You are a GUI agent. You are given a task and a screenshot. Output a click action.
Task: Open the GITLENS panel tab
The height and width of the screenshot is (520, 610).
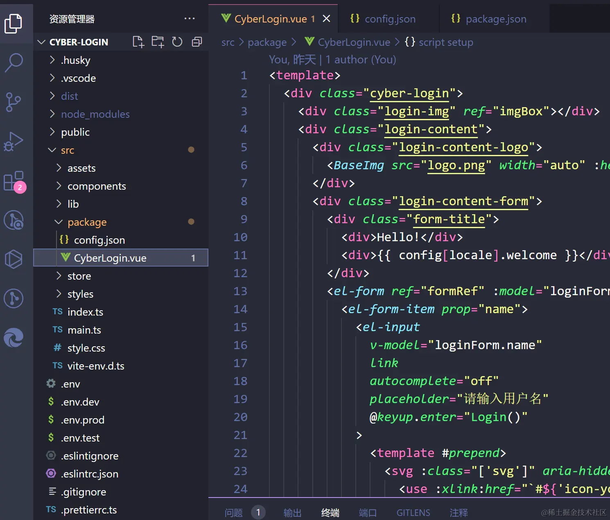pos(413,513)
